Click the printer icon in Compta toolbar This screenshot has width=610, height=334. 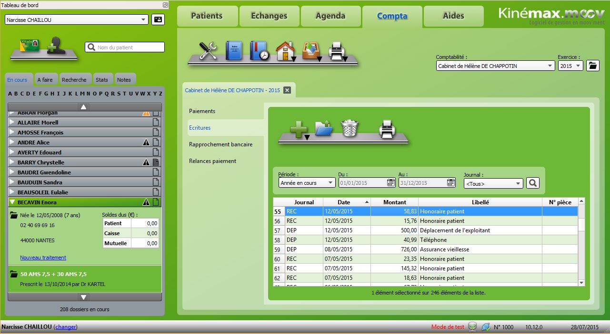coord(338,51)
